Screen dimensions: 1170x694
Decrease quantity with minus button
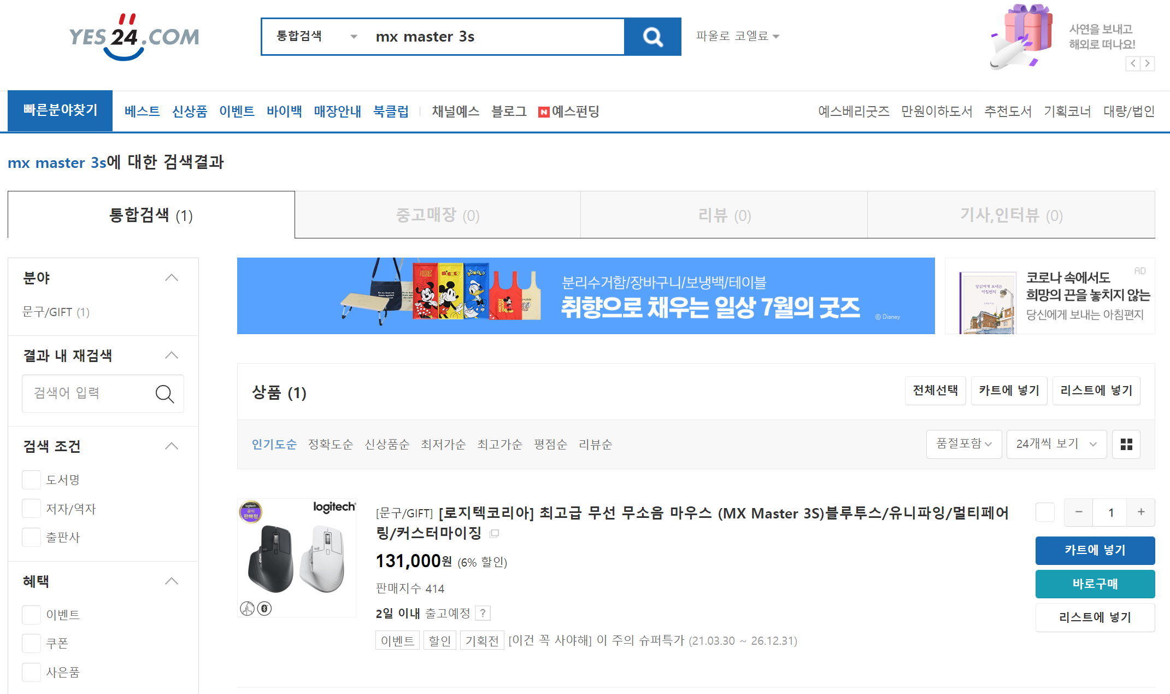[x=1079, y=512]
